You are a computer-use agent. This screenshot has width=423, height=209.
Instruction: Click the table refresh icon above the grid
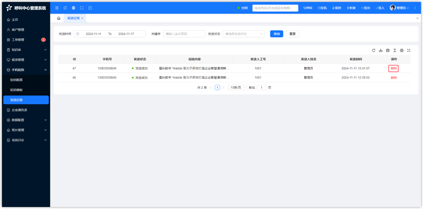374,50
